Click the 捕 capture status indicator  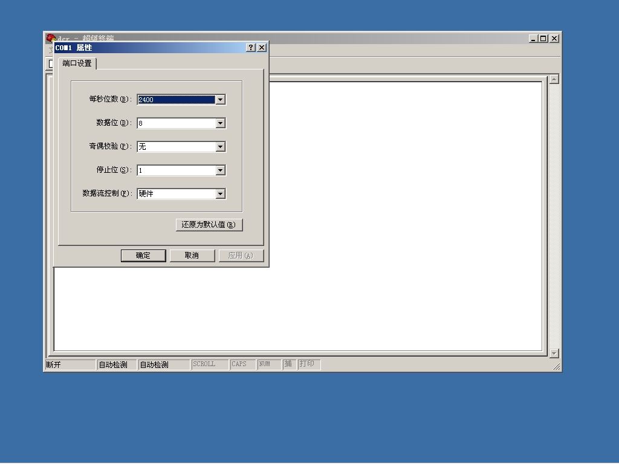pyautogui.click(x=288, y=364)
